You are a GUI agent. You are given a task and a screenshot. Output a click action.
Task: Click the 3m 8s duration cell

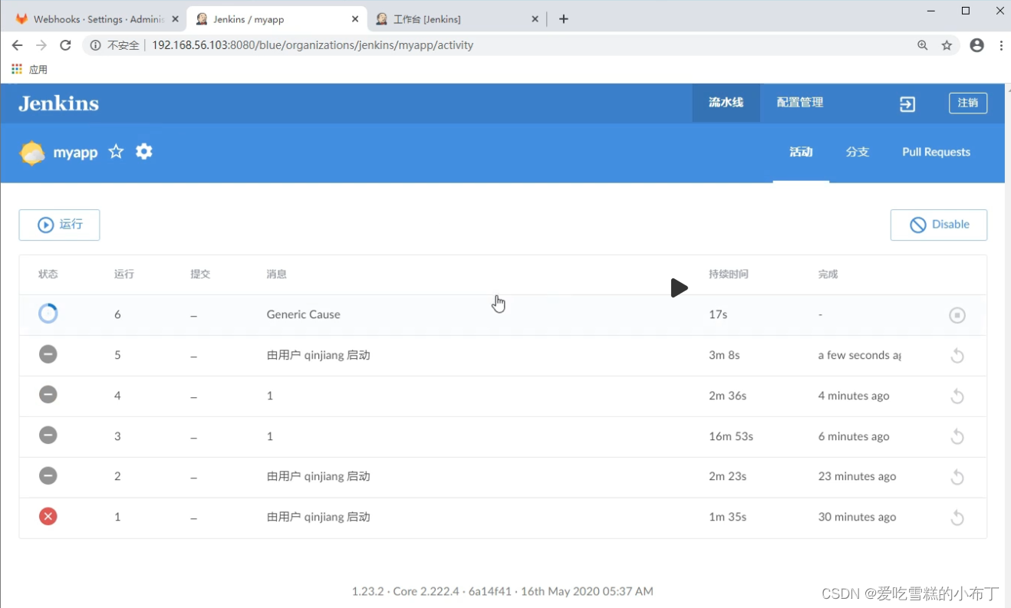point(724,355)
